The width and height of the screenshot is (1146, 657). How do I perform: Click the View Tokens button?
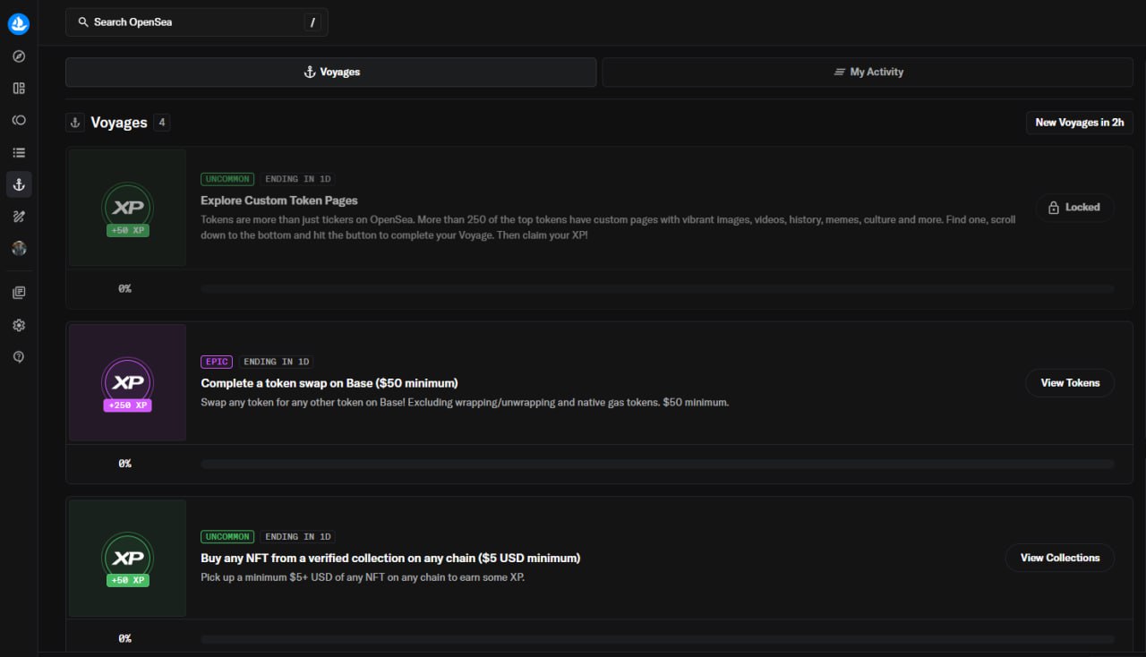coord(1070,383)
